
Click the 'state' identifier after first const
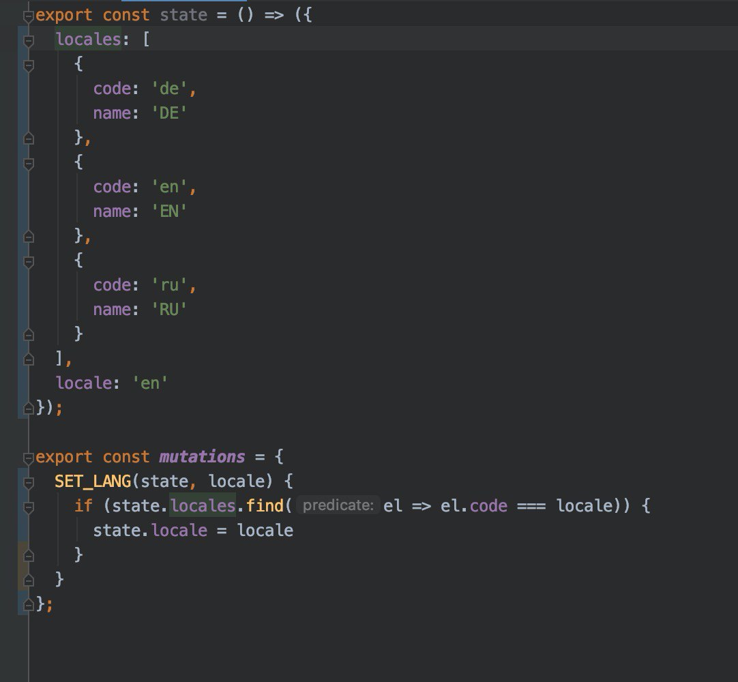pyautogui.click(x=183, y=14)
